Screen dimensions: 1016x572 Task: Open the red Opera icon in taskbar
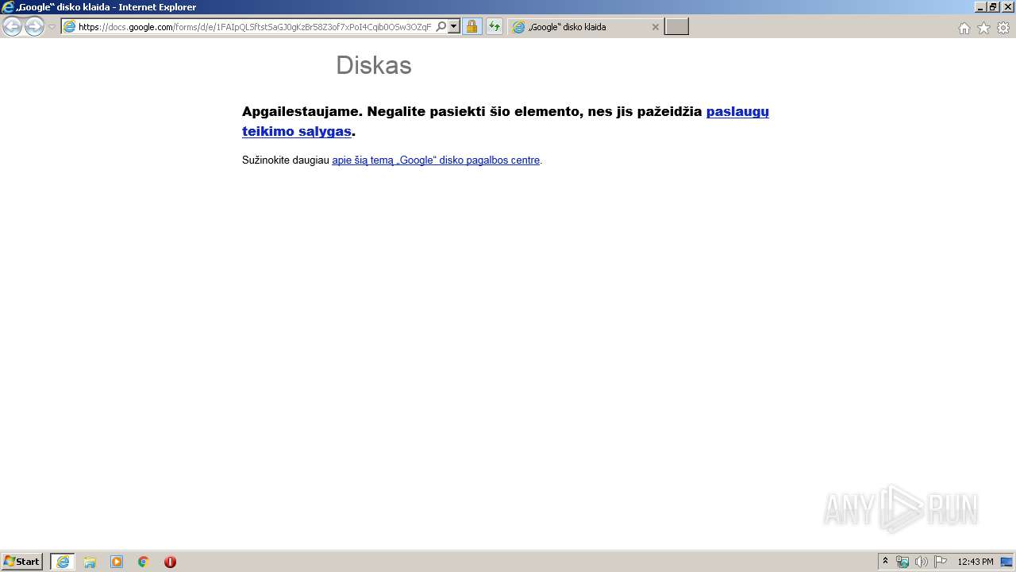point(170,562)
